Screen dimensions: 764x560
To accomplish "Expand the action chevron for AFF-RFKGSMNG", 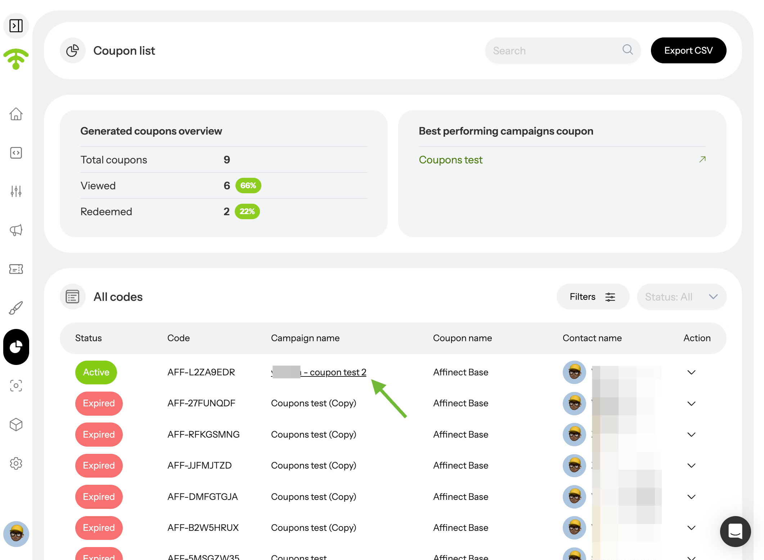I will coord(691,435).
